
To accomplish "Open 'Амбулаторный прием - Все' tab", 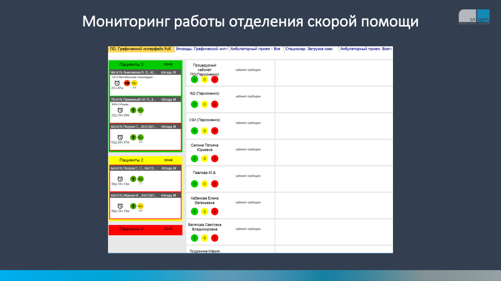I will point(255,49).
